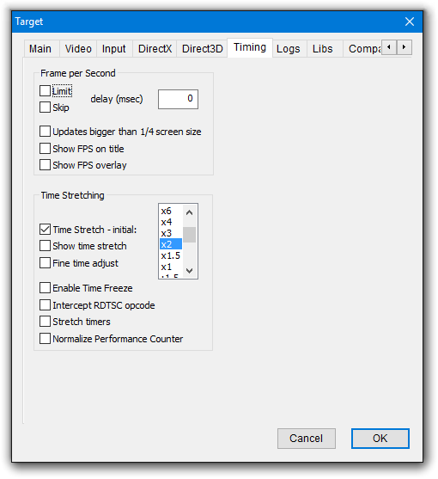The width and height of the screenshot is (438, 479).
Task: Check Show FPS overlay option
Action: click(x=45, y=165)
